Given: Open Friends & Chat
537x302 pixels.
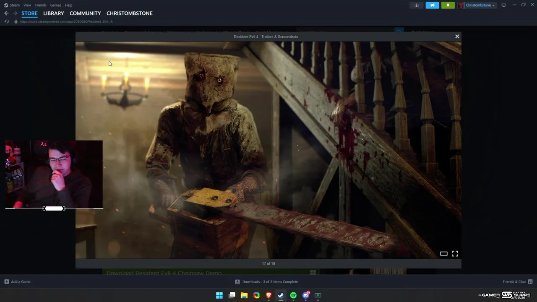Looking at the screenshot, I should point(518,282).
